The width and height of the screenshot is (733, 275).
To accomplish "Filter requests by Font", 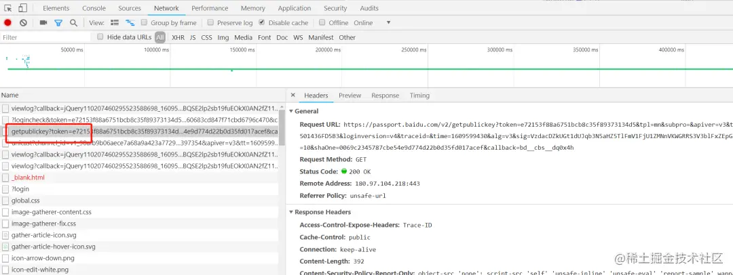I will pos(265,37).
